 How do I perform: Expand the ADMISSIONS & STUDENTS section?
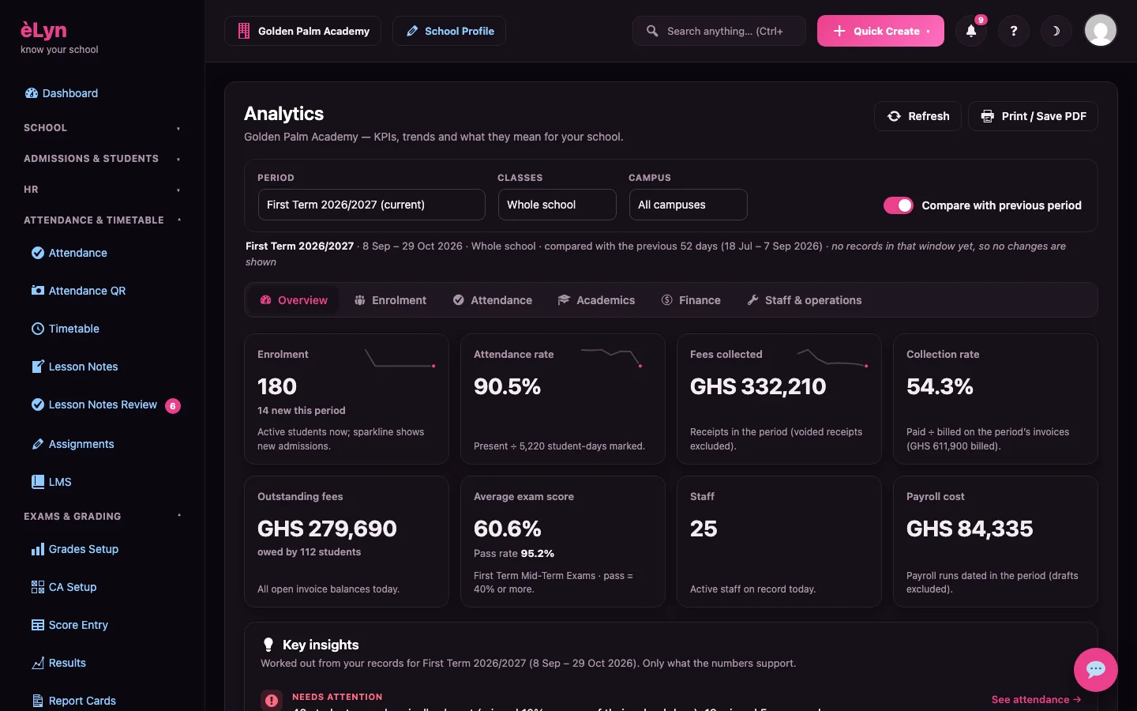pos(102,159)
